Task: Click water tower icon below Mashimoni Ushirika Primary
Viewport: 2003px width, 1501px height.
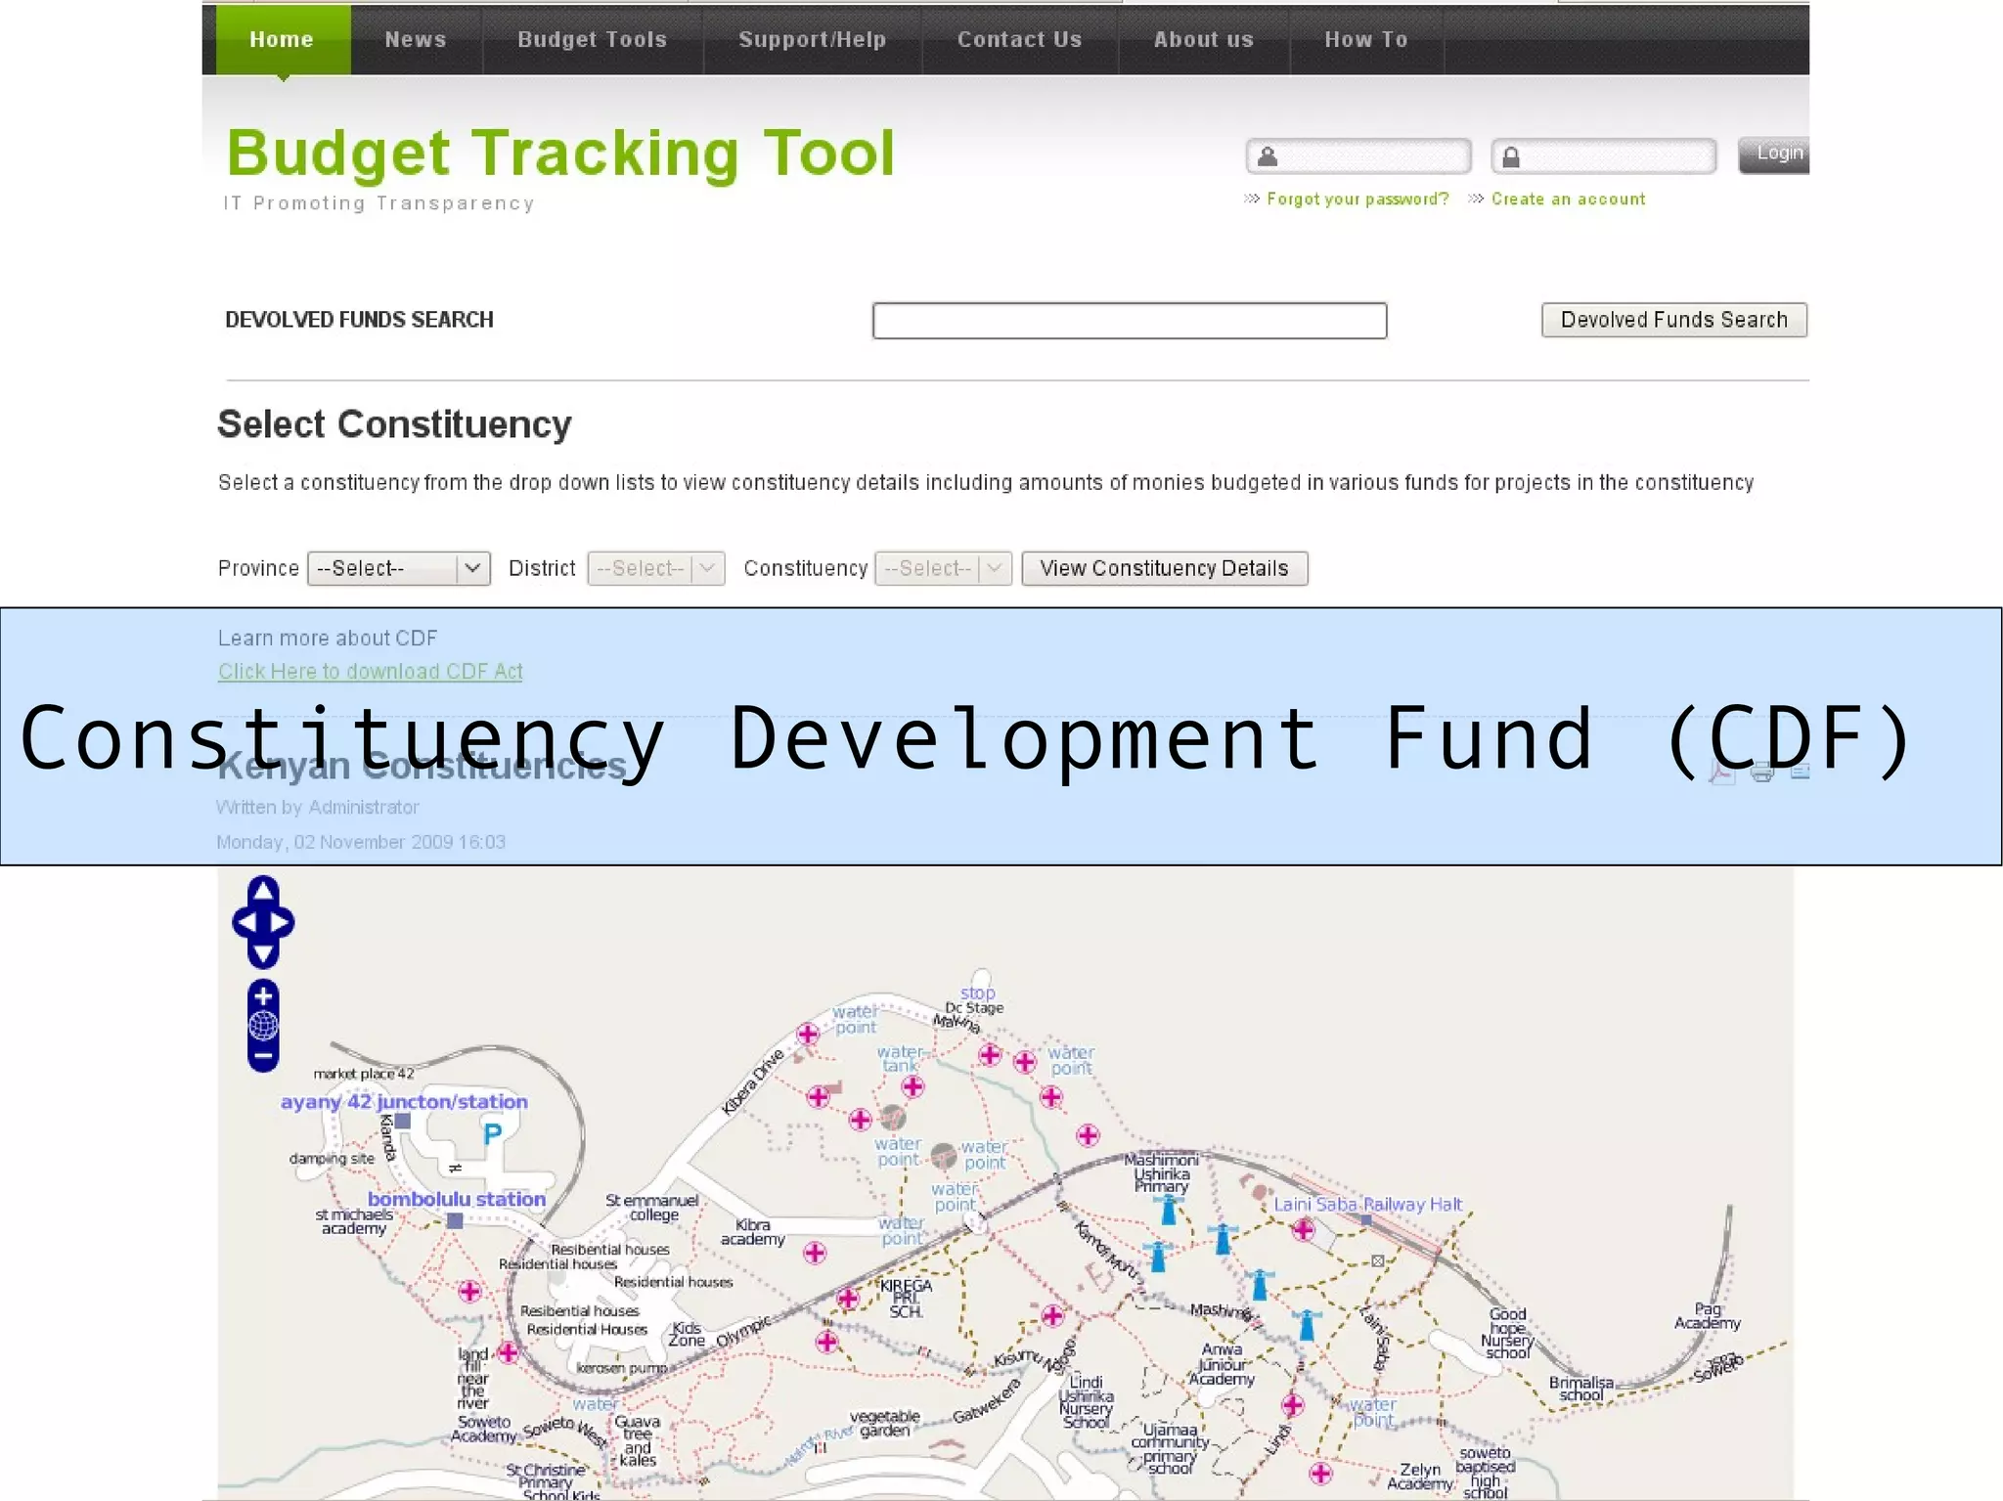Action: (1168, 1212)
